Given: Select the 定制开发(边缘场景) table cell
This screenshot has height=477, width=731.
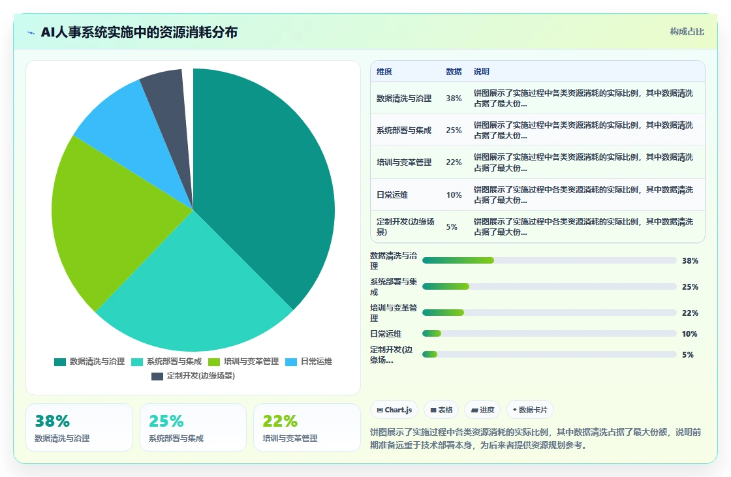Looking at the screenshot, I should tap(405, 226).
